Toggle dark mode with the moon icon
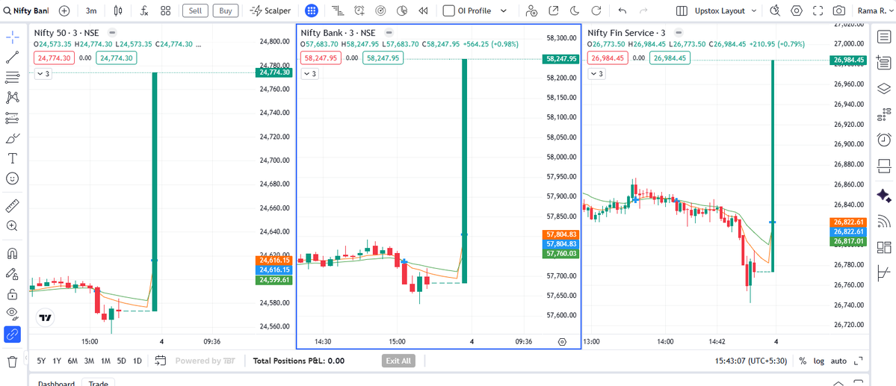896x386 pixels. (x=575, y=10)
